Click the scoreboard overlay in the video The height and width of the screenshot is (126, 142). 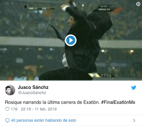39,8
